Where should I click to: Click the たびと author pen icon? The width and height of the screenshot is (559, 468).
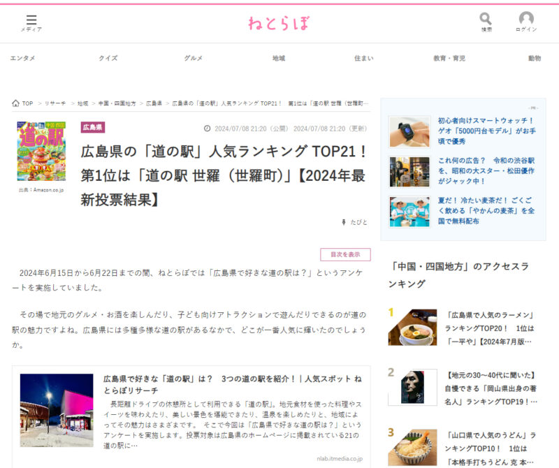coord(343,222)
